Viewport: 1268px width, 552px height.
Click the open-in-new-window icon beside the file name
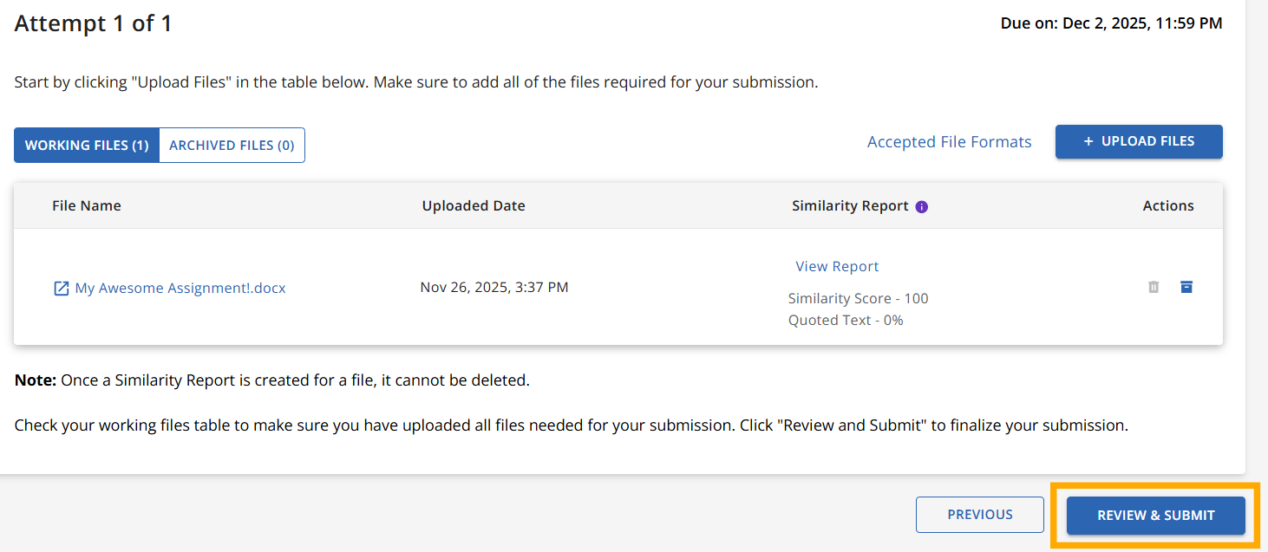(61, 289)
